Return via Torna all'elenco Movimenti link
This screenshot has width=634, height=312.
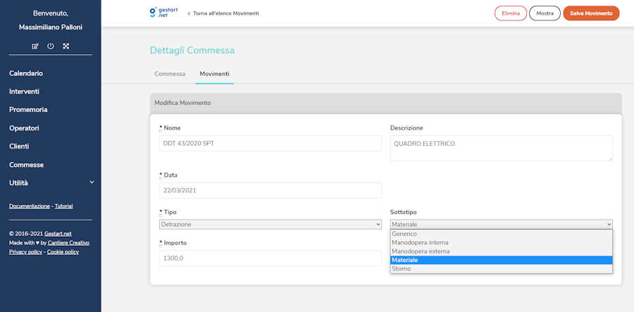[x=223, y=13]
